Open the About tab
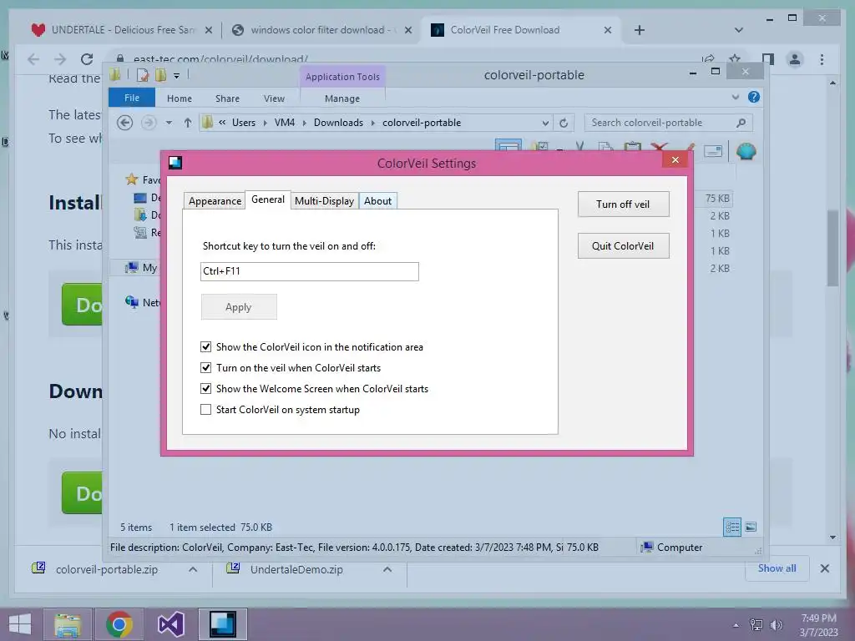855x641 pixels. 377,201
